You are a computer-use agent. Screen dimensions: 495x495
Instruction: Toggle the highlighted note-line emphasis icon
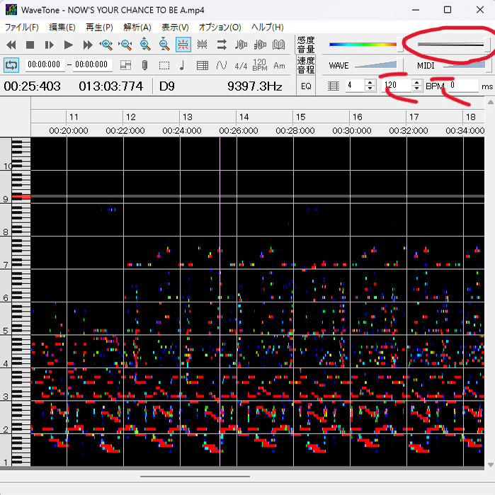tap(183, 45)
